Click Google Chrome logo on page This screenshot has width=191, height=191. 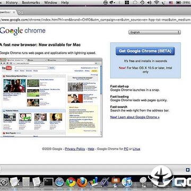click(x=23, y=31)
